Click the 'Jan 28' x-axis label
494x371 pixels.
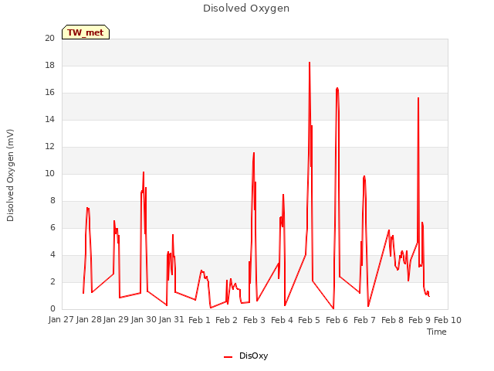(89, 320)
